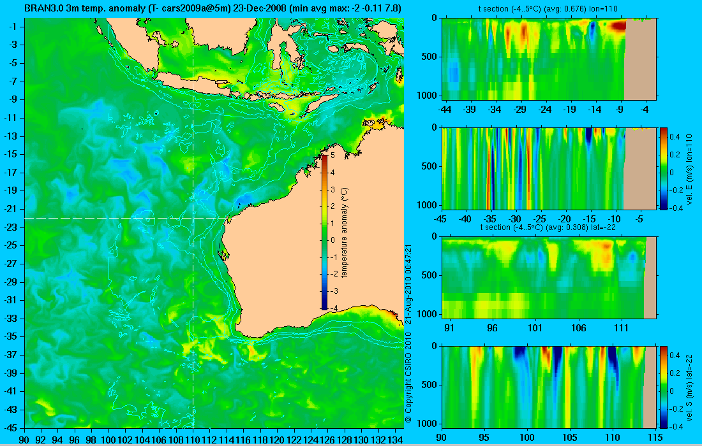Click value 0.4 on the vel. E color bar
The width and height of the screenshot is (702, 446).
click(675, 136)
